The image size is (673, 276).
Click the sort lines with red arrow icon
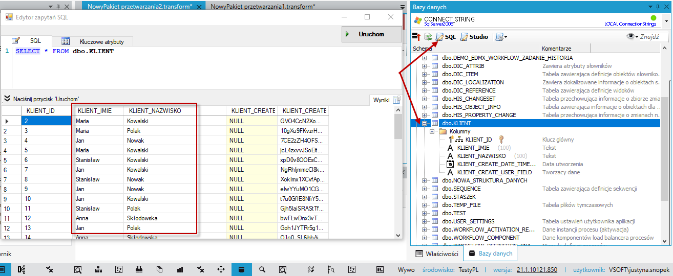coord(416,37)
